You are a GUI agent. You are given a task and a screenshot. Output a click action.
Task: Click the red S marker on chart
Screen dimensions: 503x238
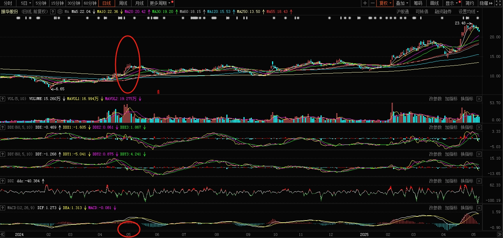[x=158, y=92]
